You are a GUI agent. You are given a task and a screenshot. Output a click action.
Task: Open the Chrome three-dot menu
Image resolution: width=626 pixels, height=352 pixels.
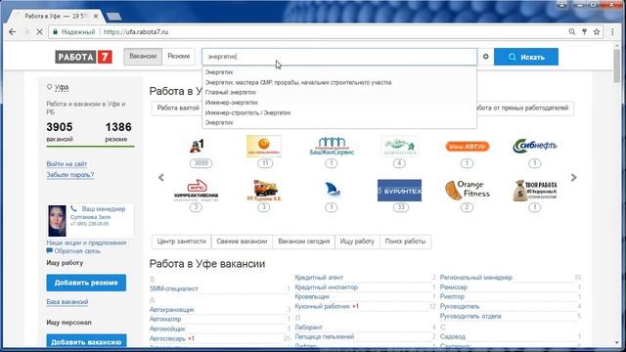pos(612,32)
